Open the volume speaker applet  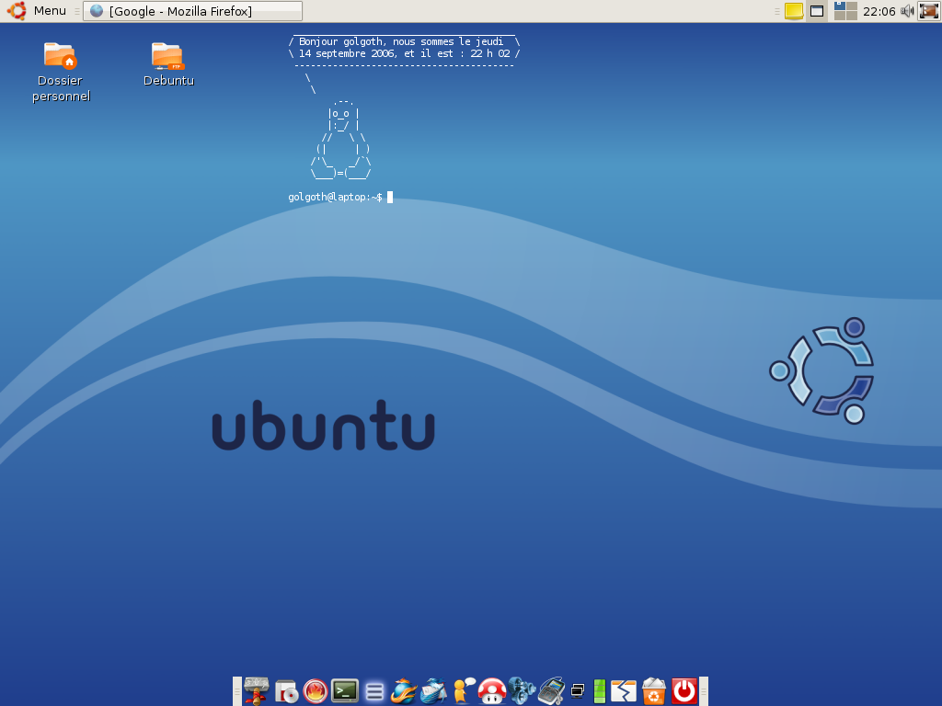[907, 11]
